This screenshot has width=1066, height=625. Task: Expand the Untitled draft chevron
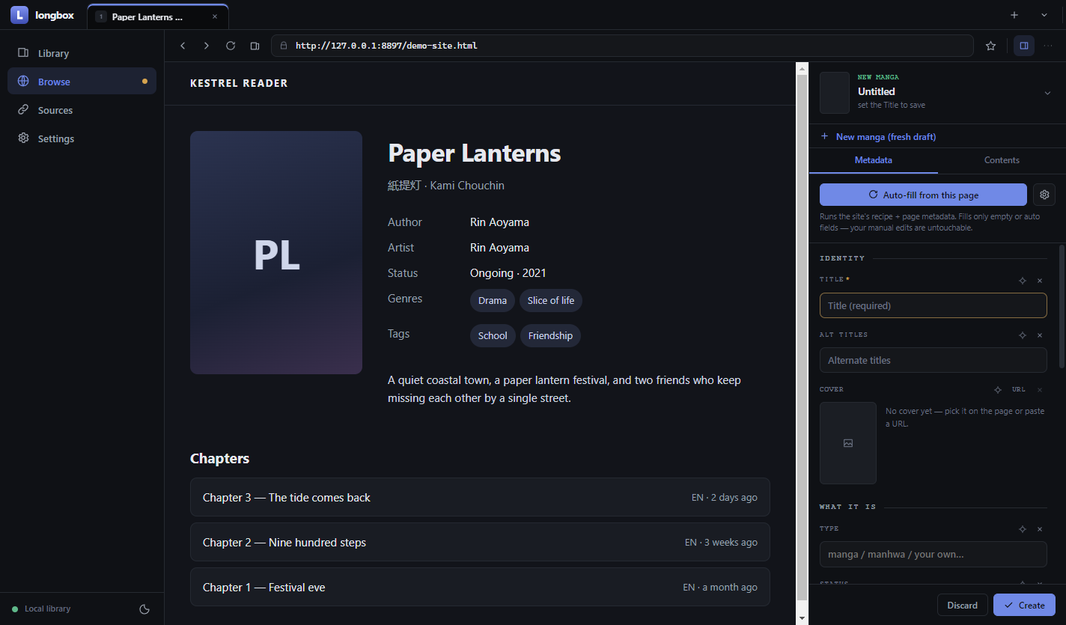click(1047, 93)
